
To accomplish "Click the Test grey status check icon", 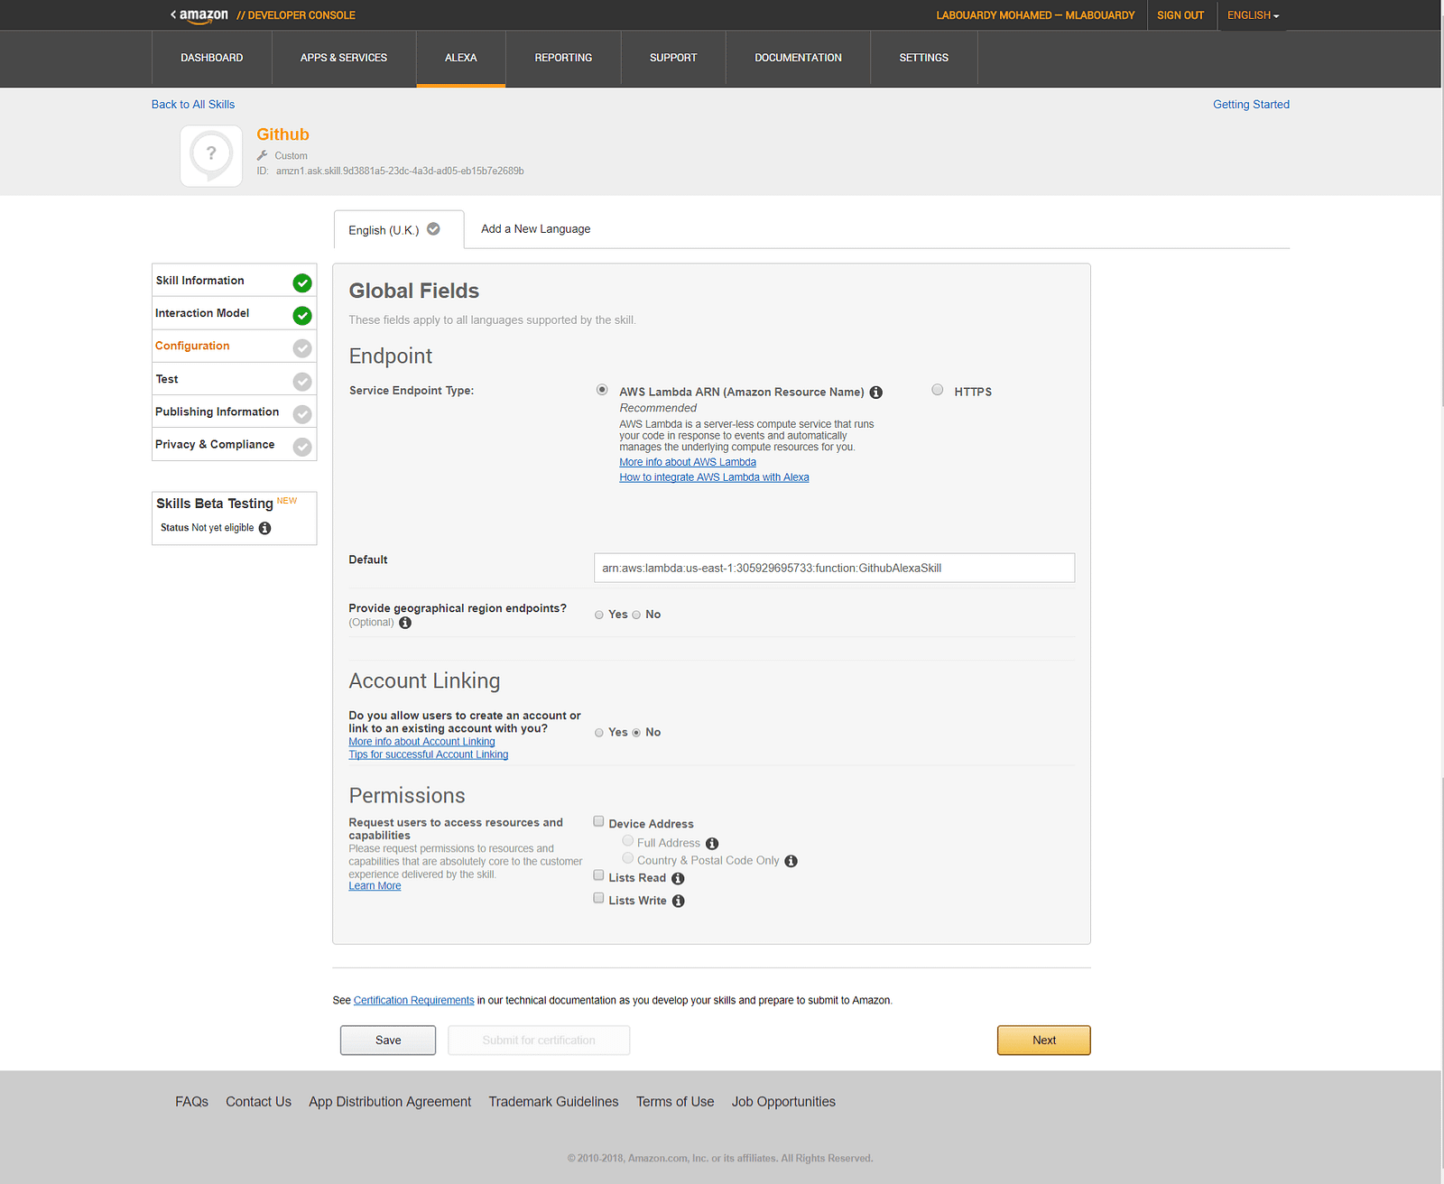I will [x=302, y=381].
